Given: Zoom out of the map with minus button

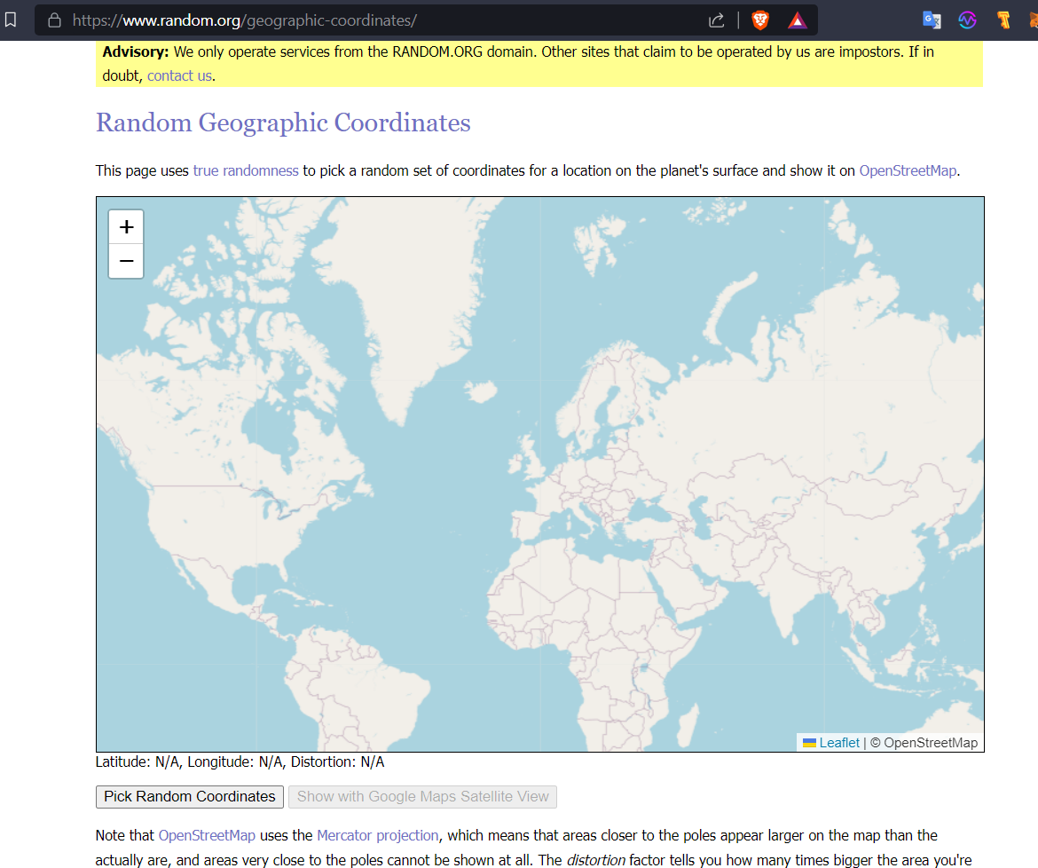Looking at the screenshot, I should [126, 261].
